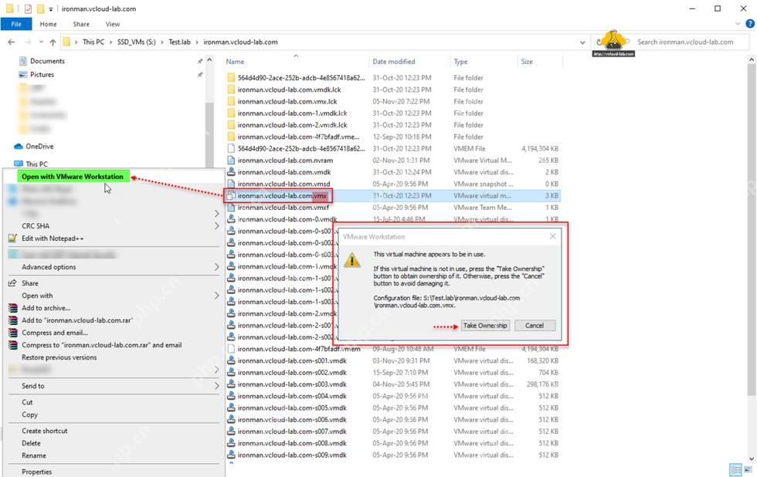
Task: Open the View ribbon tab
Action: (x=113, y=24)
